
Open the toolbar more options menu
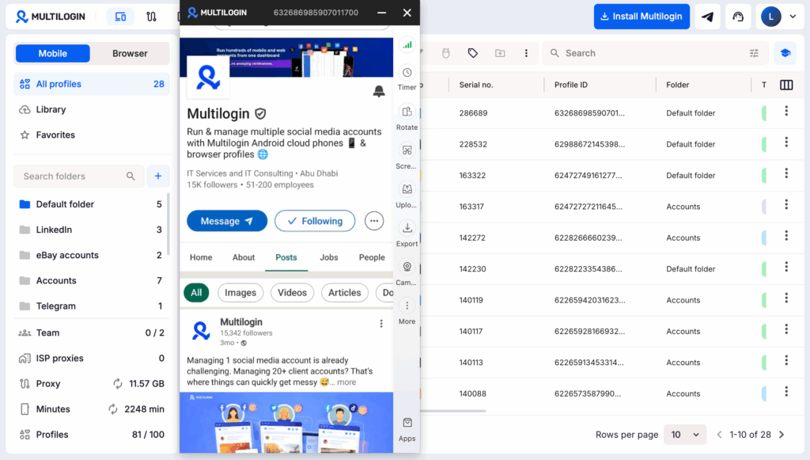[x=526, y=53]
